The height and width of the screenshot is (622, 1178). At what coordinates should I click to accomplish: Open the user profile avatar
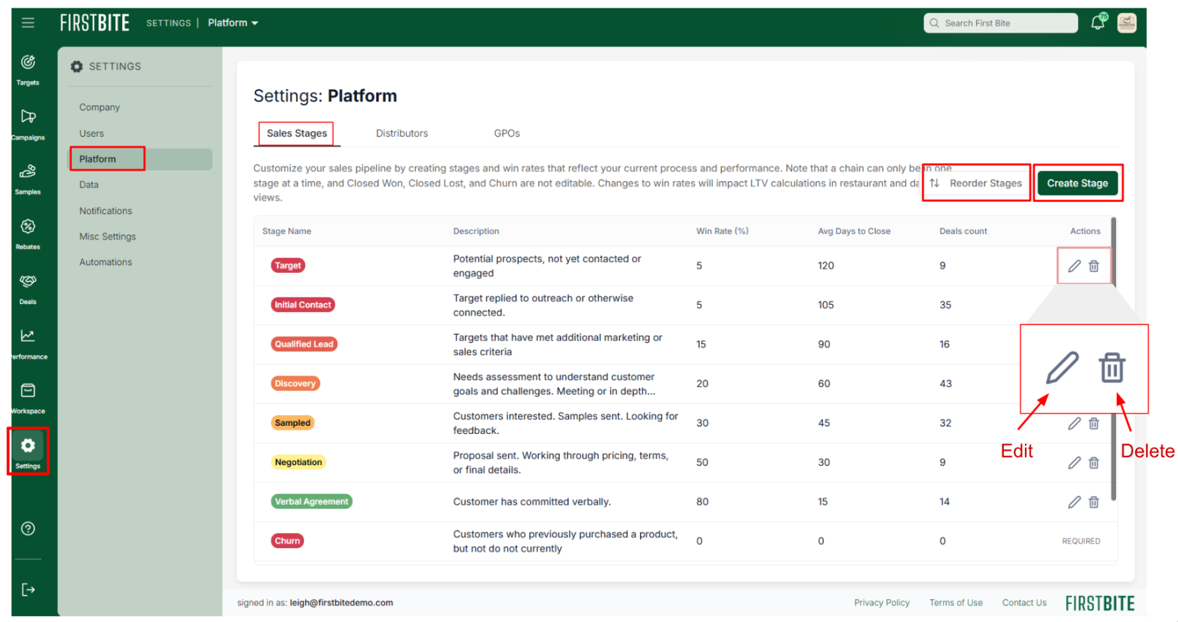[1127, 23]
